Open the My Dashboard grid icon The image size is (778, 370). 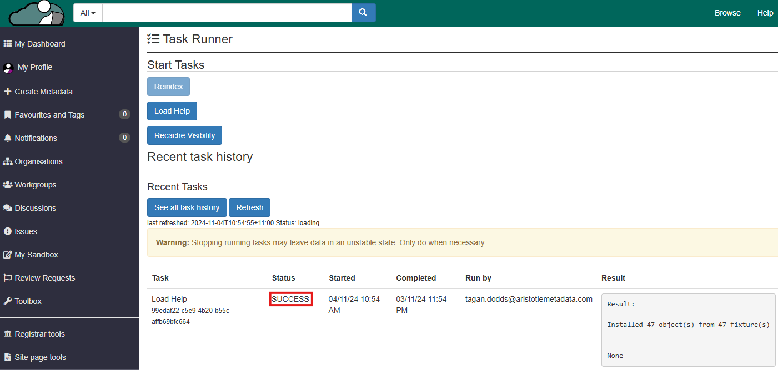tap(8, 44)
